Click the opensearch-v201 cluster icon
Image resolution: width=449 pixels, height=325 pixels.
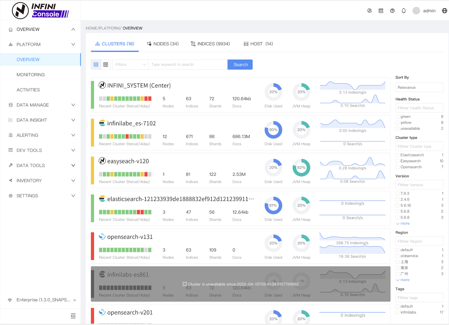(102, 312)
